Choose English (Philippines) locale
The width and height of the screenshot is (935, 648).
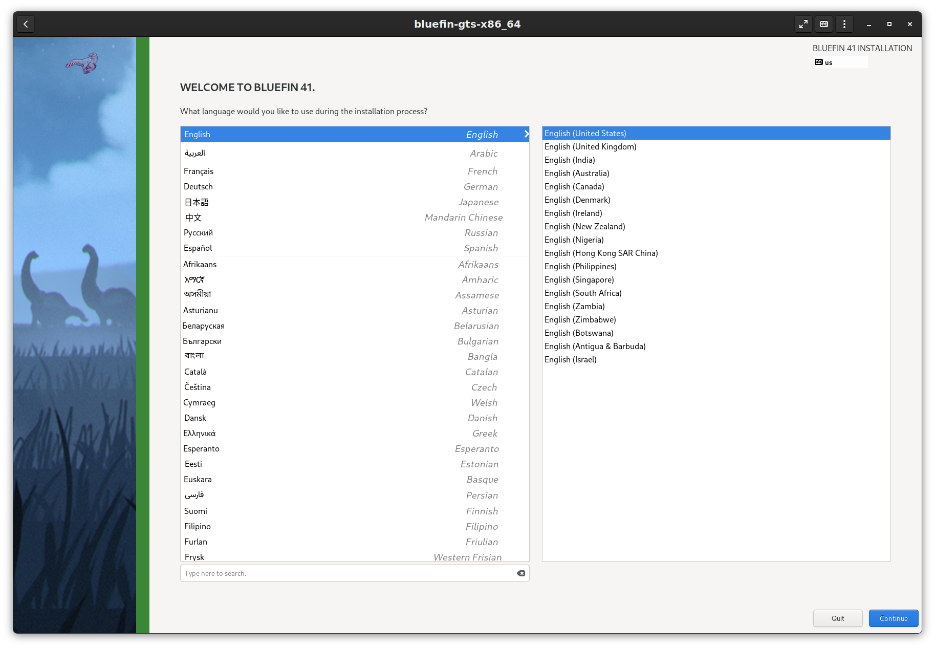tap(716, 266)
